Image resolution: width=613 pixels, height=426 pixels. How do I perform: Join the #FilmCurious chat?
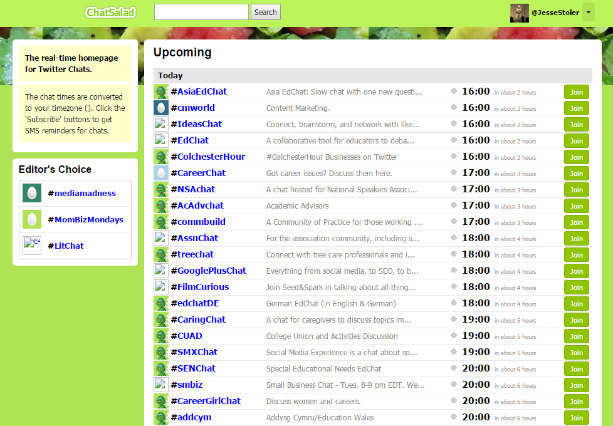tap(576, 288)
